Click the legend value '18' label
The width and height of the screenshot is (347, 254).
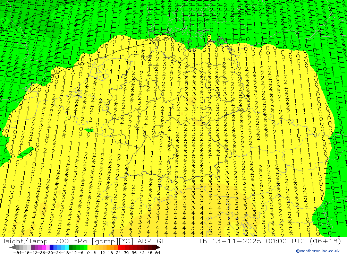(x=111, y=253)
